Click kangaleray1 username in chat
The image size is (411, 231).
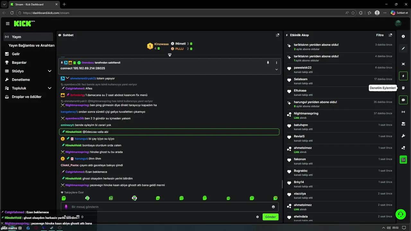click(x=69, y=112)
